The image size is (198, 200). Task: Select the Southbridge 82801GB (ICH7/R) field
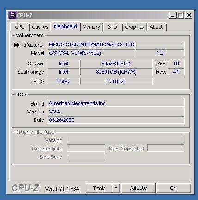point(116,72)
